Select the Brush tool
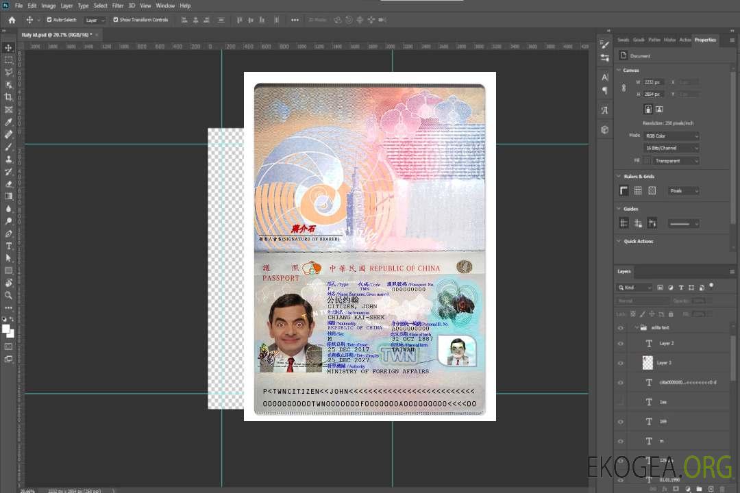740x493 pixels. pos(8,147)
